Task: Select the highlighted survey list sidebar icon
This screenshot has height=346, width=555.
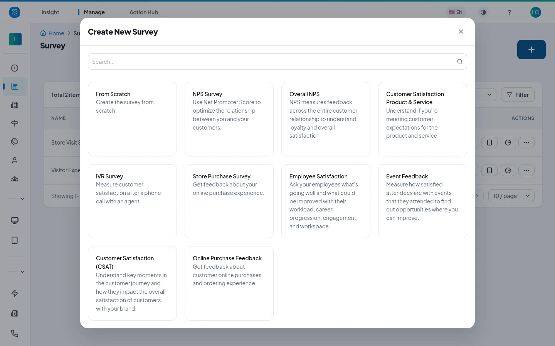Action: click(15, 86)
